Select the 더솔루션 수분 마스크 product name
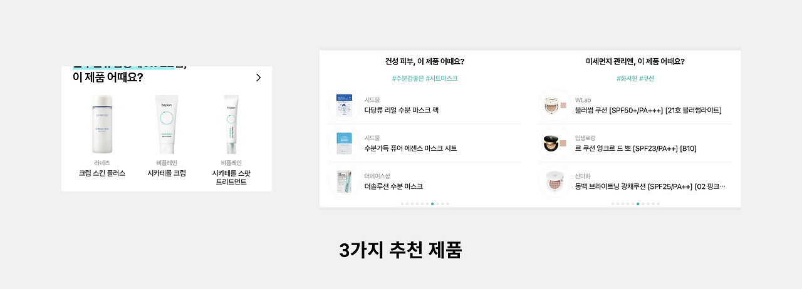Viewport: 802px width, 289px height. coord(393,187)
